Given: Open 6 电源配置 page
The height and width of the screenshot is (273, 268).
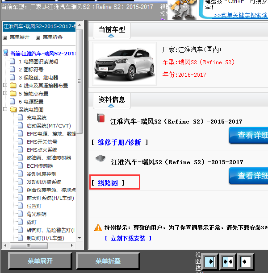Looking at the screenshot, I should click(31, 102).
